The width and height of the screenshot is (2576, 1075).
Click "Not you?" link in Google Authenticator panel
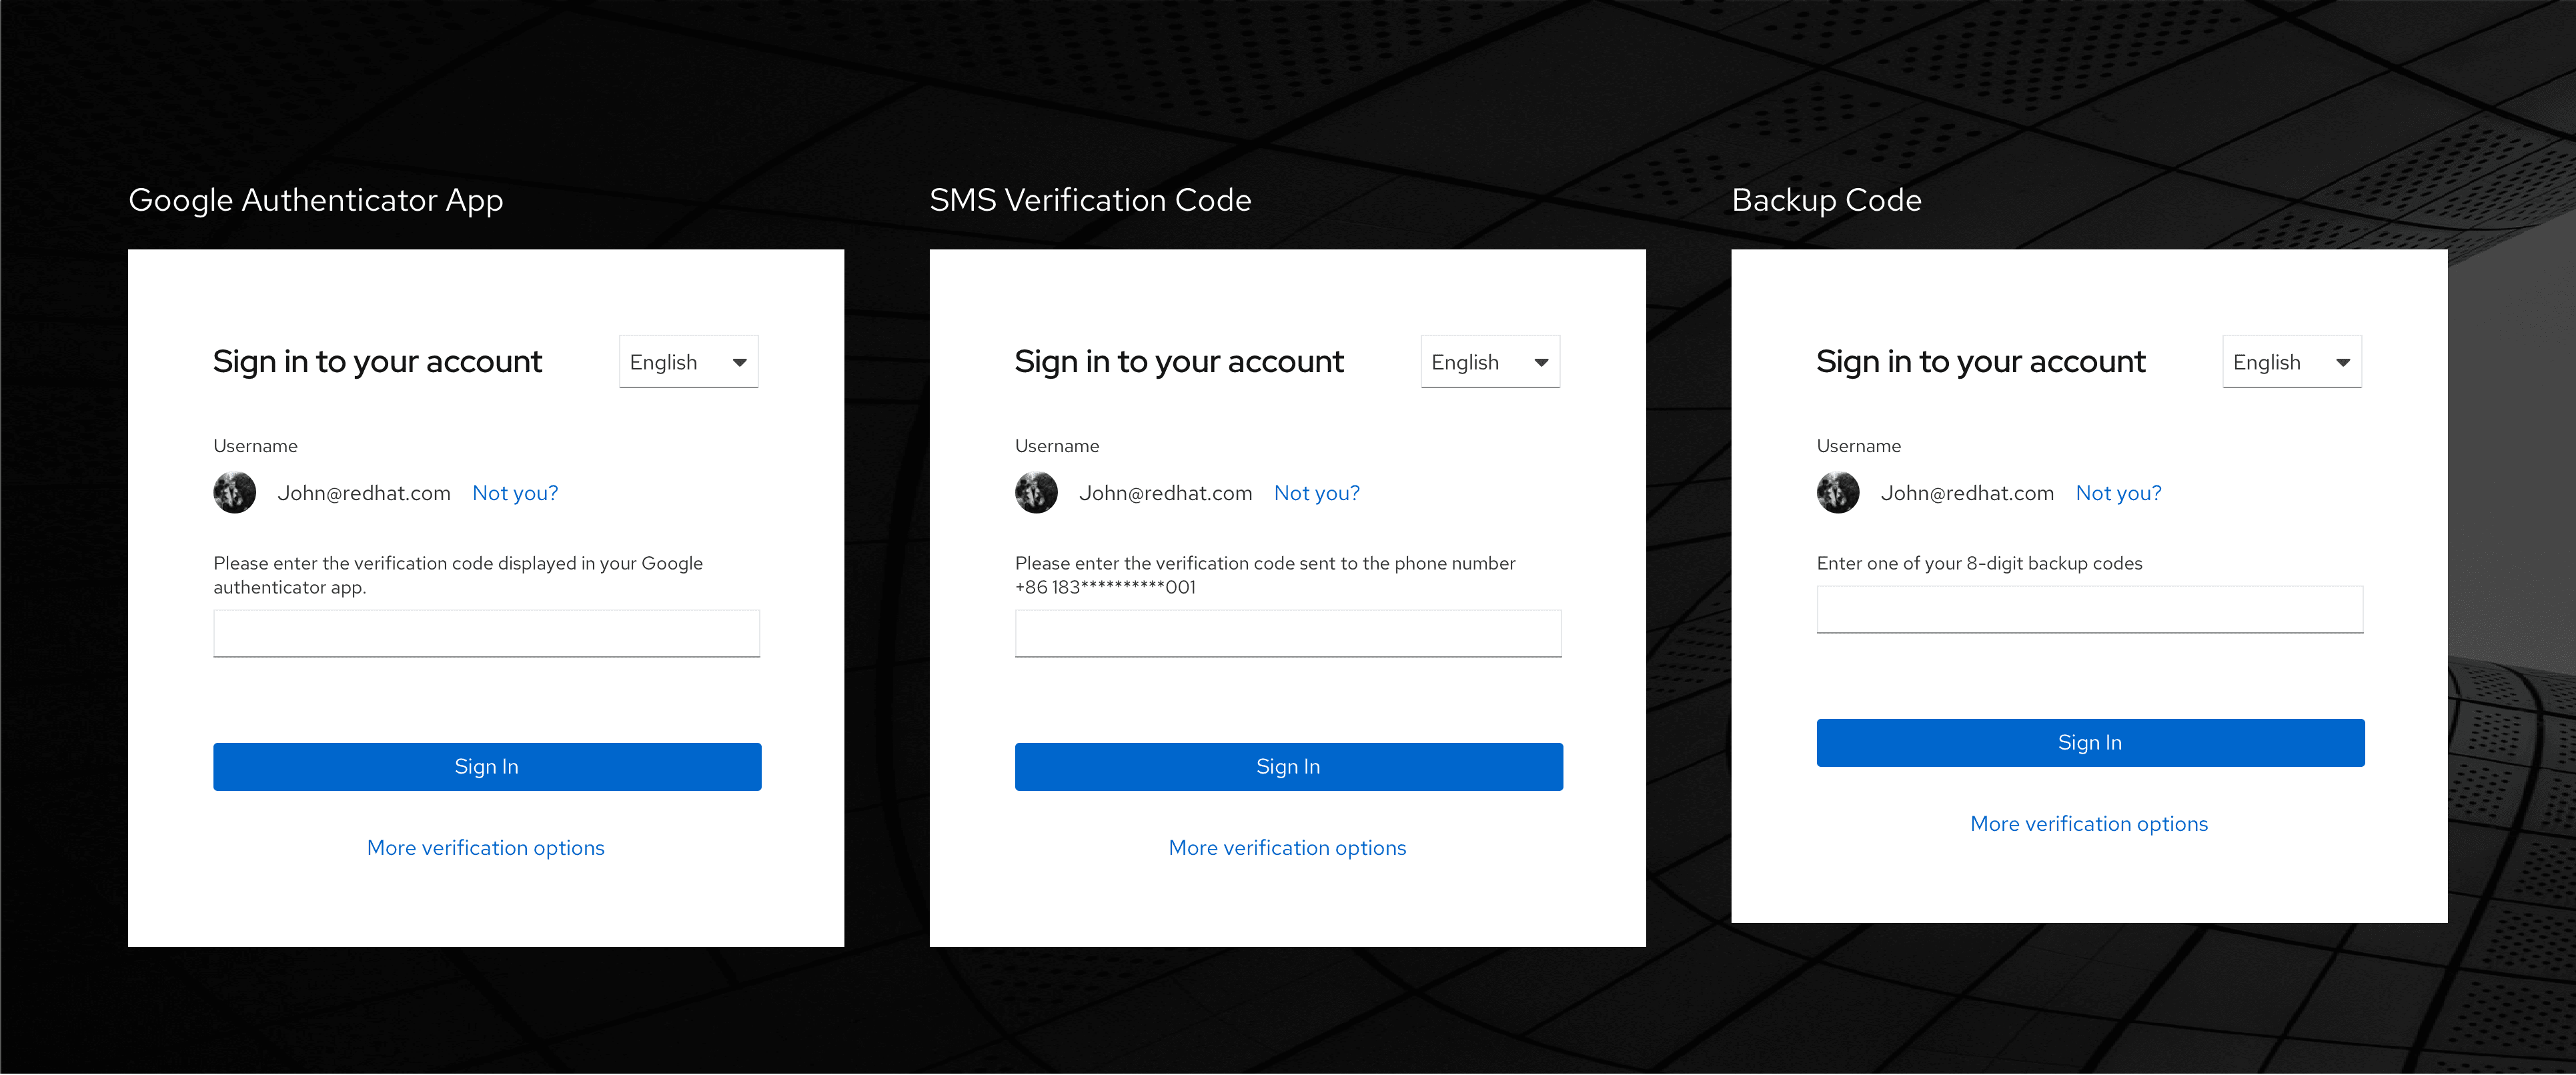click(x=515, y=493)
